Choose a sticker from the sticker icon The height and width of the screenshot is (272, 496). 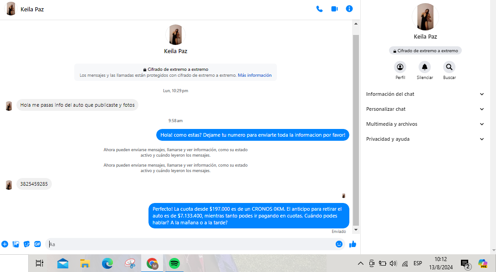(26, 244)
